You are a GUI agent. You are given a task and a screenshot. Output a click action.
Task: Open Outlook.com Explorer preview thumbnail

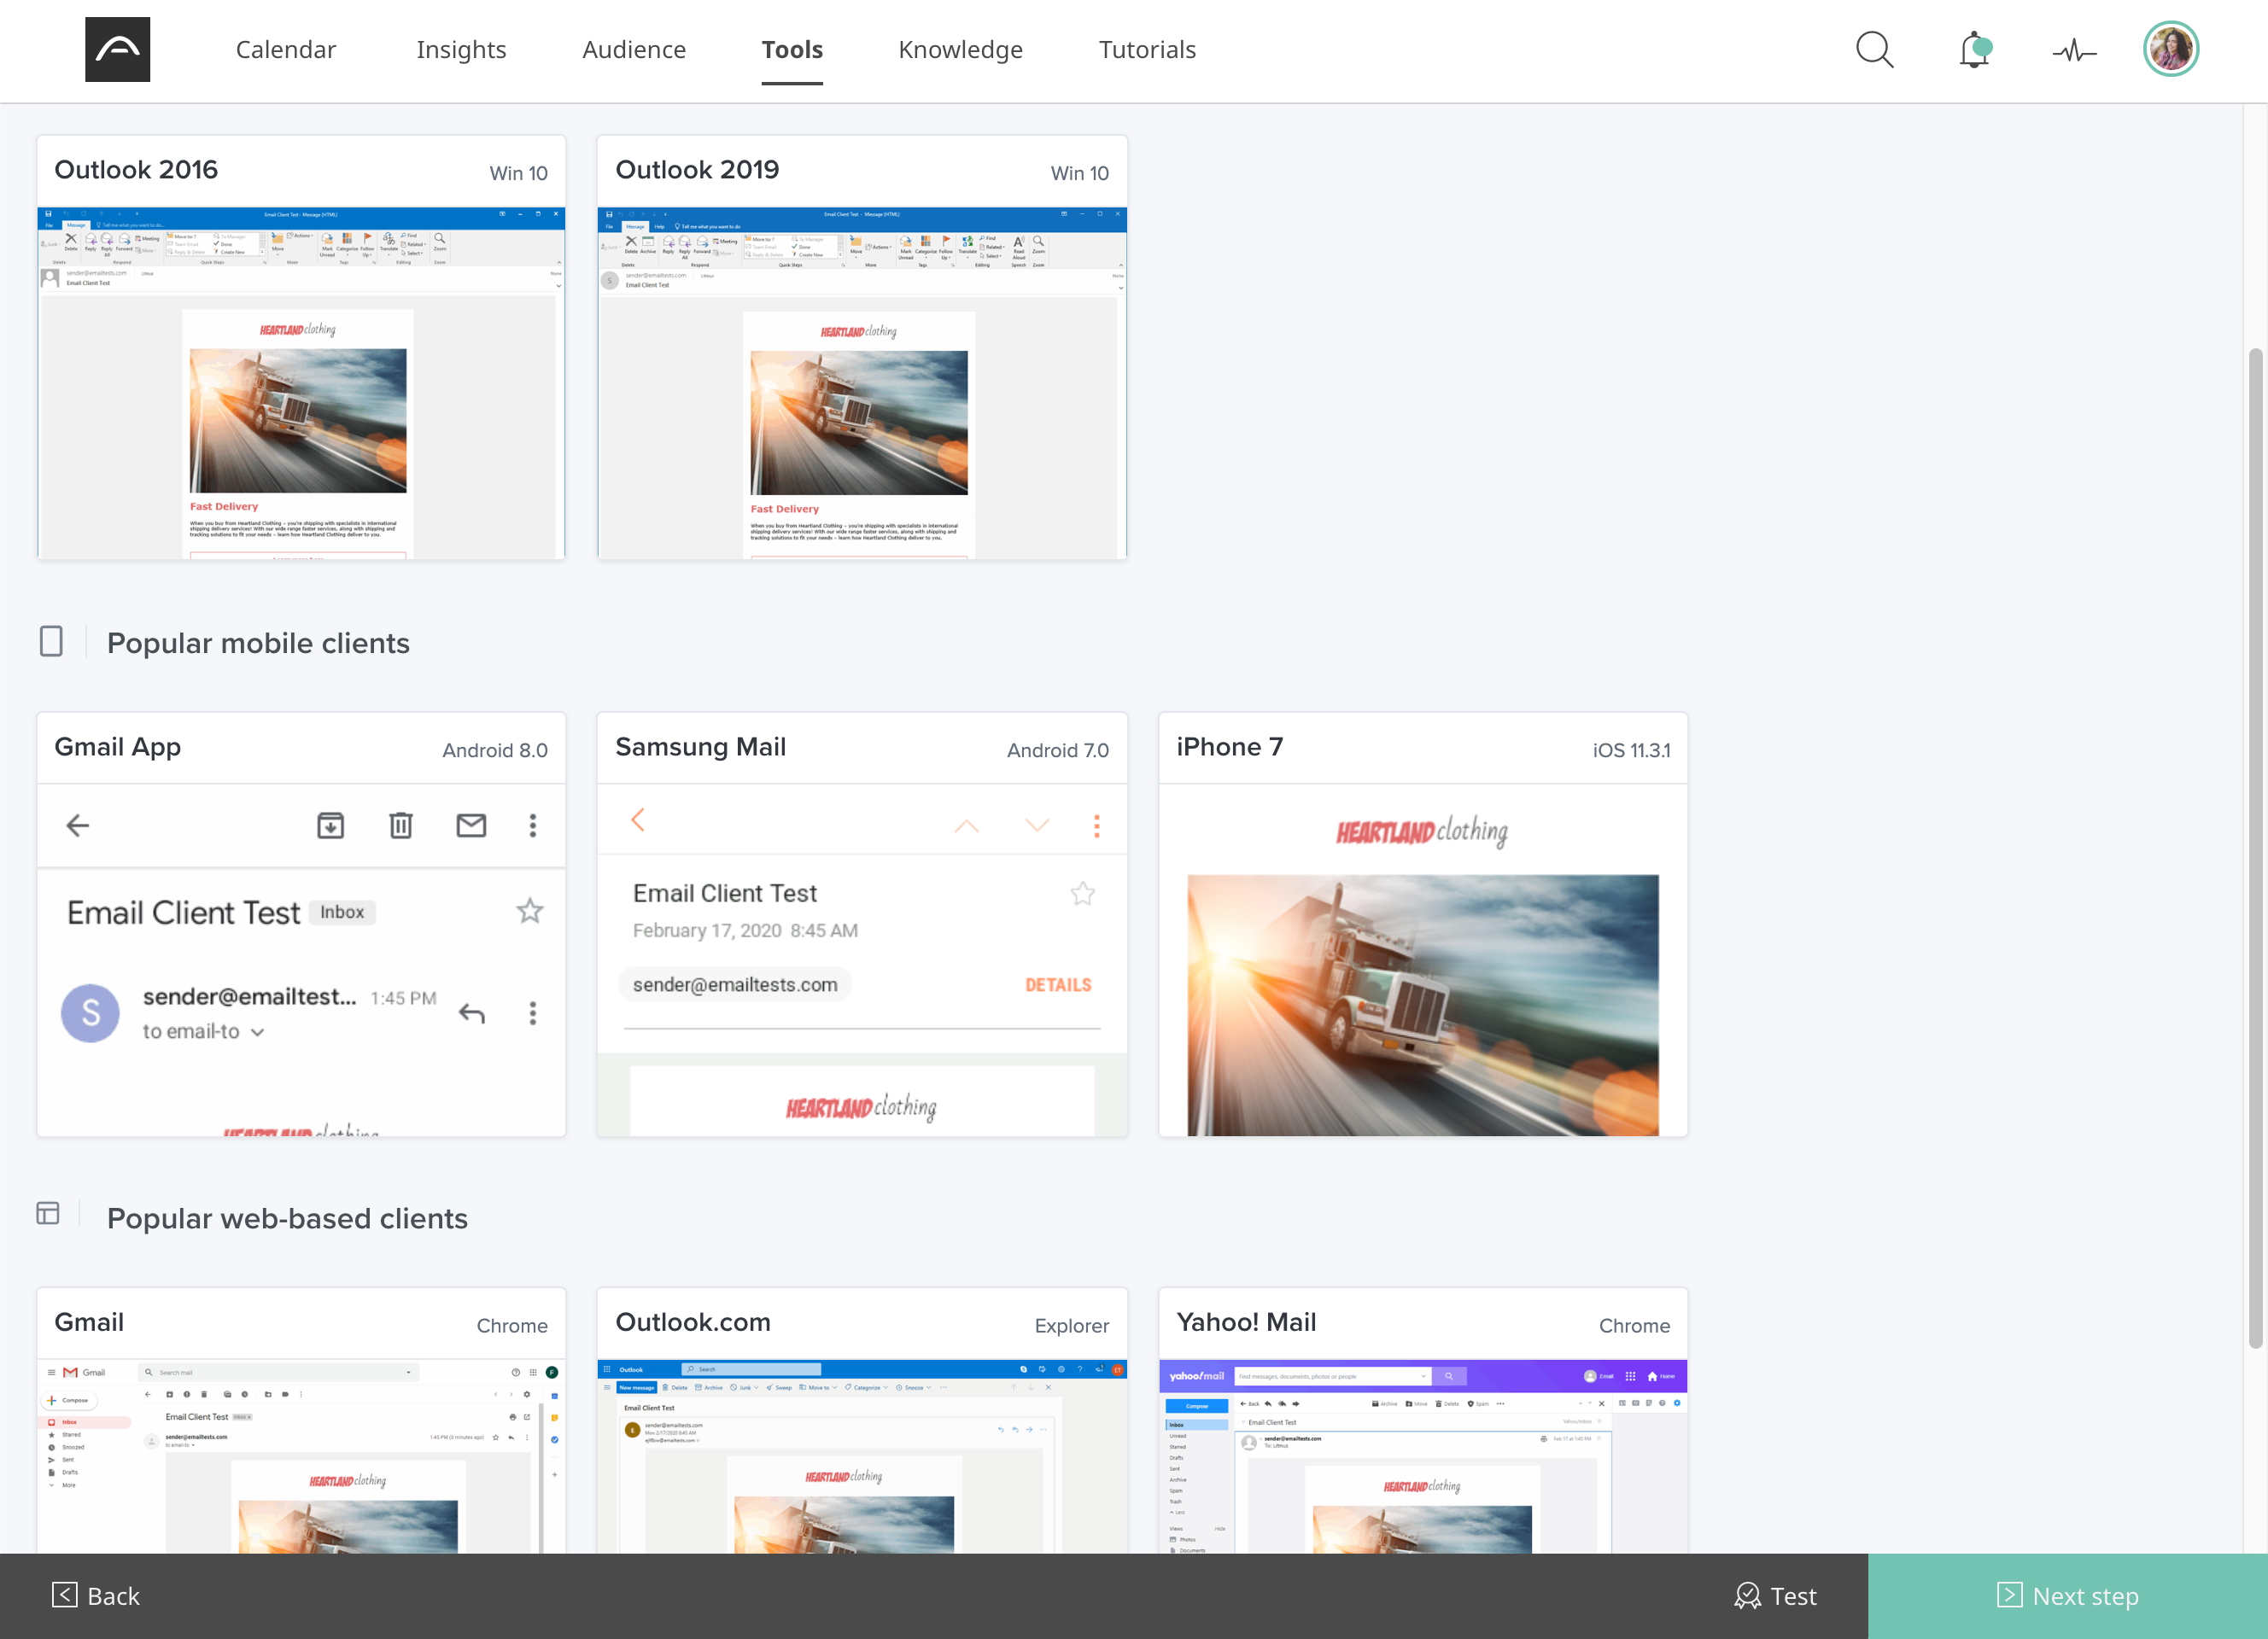[x=862, y=1456]
